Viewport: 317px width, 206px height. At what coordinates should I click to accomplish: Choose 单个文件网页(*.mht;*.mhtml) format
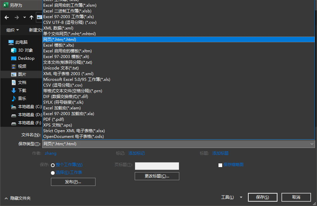tap(179, 34)
